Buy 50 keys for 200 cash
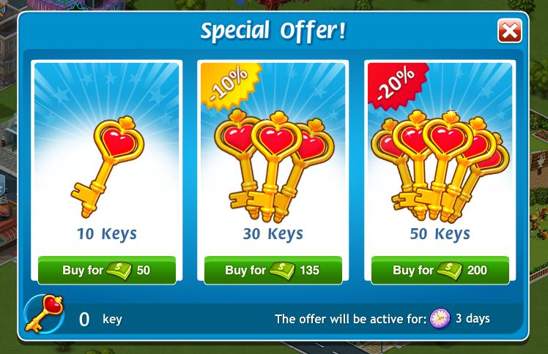The height and width of the screenshot is (354, 548). [x=440, y=271]
